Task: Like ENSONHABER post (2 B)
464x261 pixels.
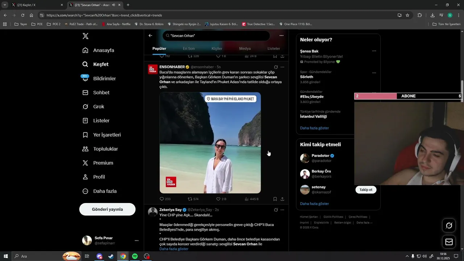Action: pos(221,199)
